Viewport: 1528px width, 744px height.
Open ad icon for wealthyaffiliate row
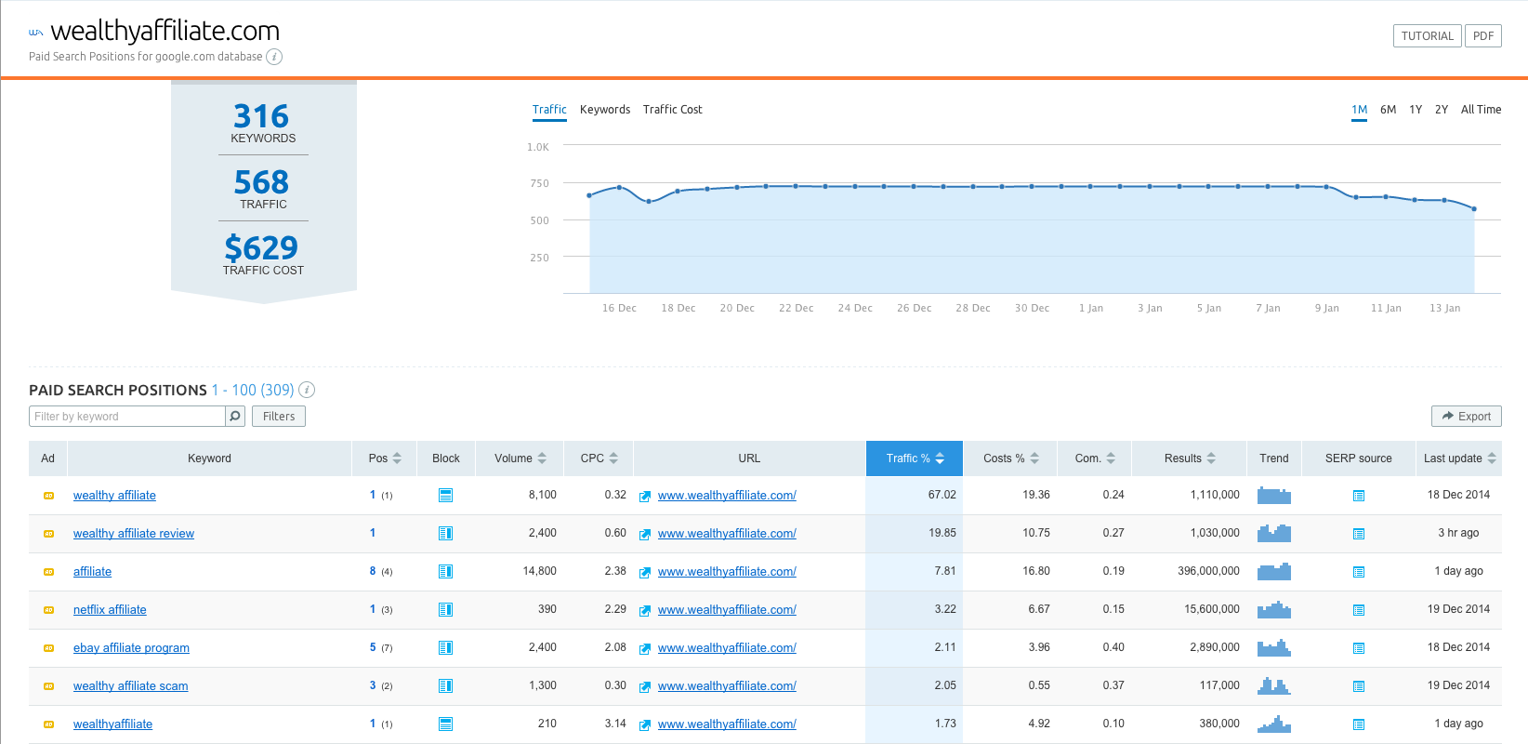(x=48, y=724)
